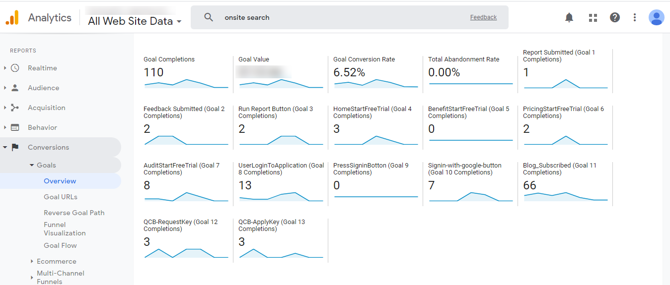This screenshot has width=670, height=285.
Task: Click the Analytics title text
Action: tap(50, 17)
